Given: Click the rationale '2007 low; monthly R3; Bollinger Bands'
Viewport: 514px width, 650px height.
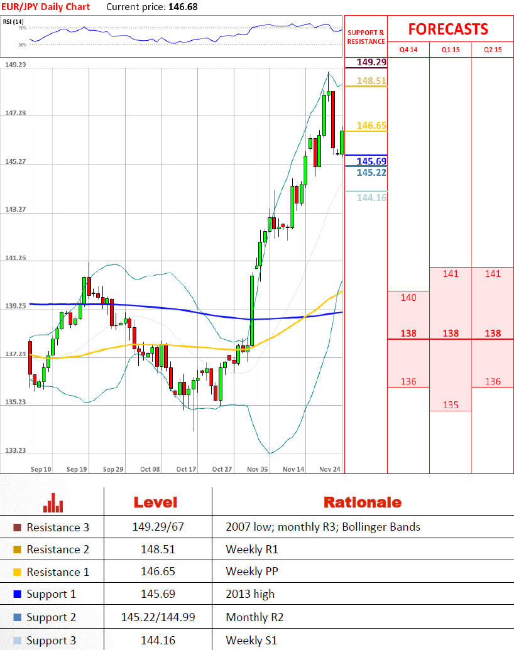Looking at the screenshot, I should 323,528.
